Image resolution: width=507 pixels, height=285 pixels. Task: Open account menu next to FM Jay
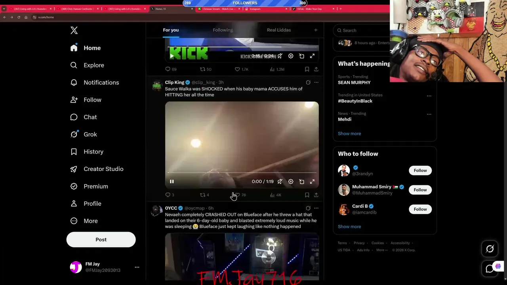click(x=137, y=267)
